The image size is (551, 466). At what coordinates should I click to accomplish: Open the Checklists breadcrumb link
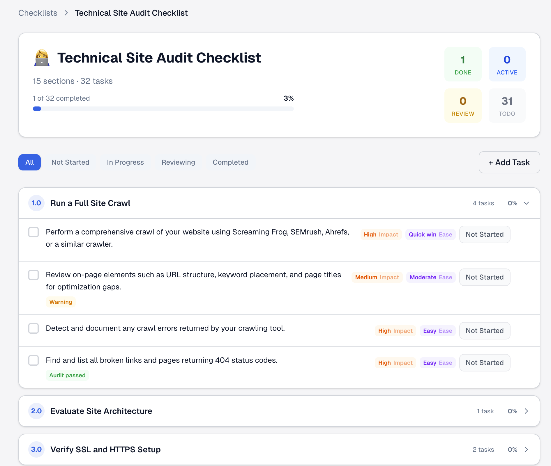38,13
